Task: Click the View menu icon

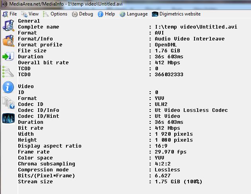Action: point(24,14)
